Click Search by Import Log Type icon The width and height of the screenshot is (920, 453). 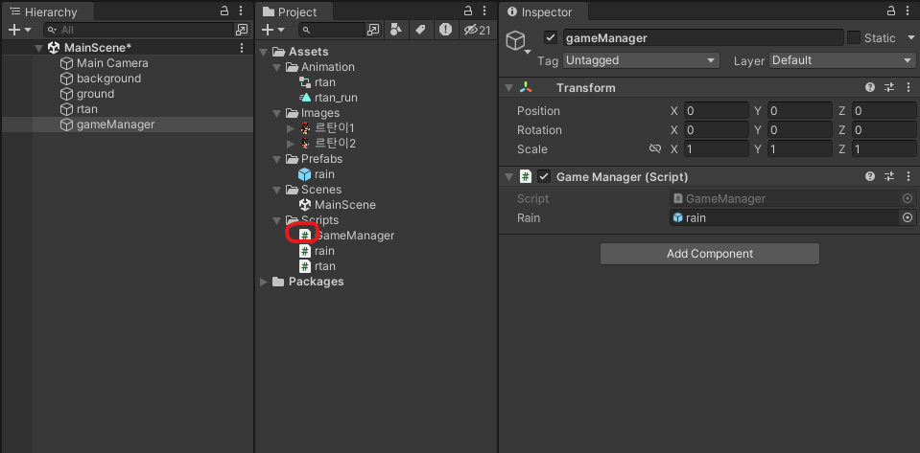pos(446,30)
